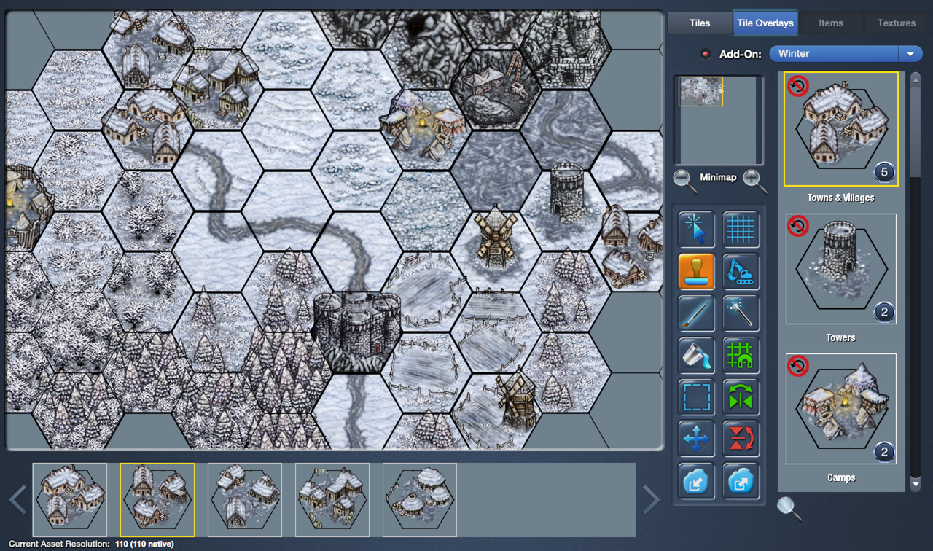
Task: Activate the stamp tool
Action: [696, 272]
